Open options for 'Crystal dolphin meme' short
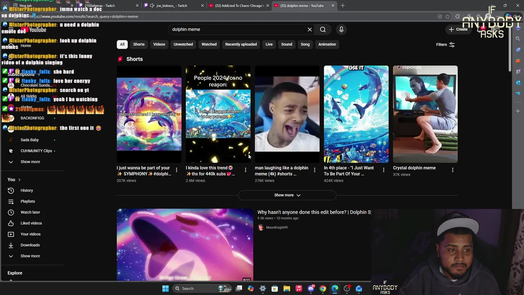 453,170
